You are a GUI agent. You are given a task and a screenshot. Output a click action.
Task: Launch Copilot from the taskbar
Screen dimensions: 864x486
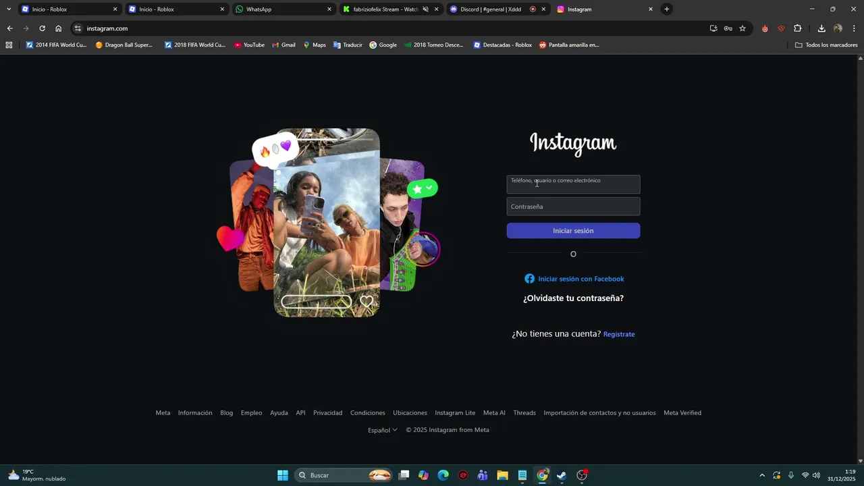pyautogui.click(x=423, y=475)
